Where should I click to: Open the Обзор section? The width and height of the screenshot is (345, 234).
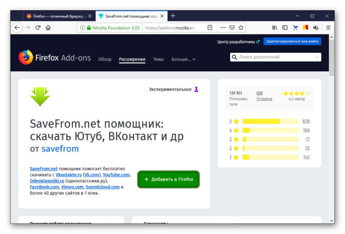(x=105, y=59)
